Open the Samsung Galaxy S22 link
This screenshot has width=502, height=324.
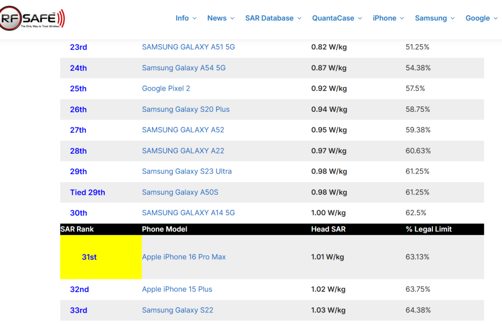pyautogui.click(x=177, y=310)
